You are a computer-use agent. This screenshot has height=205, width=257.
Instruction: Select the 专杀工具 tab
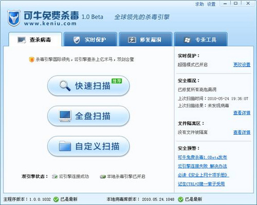pos(201,40)
